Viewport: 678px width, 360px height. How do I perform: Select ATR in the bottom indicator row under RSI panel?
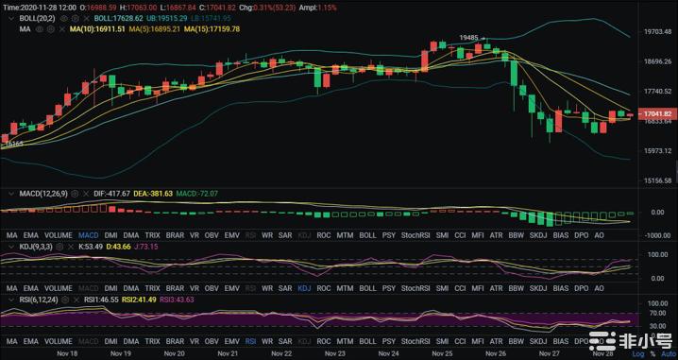(496, 341)
